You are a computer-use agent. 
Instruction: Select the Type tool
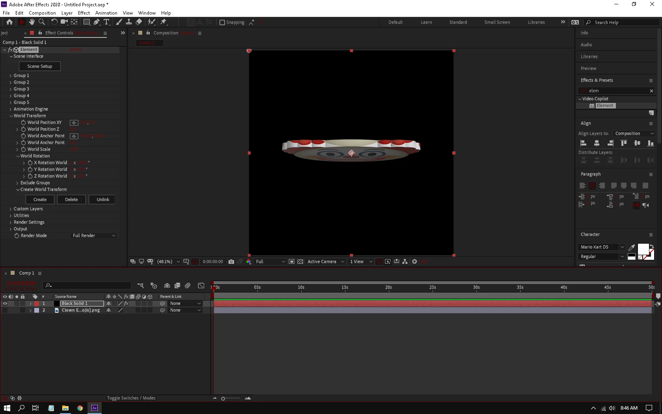coord(106,22)
